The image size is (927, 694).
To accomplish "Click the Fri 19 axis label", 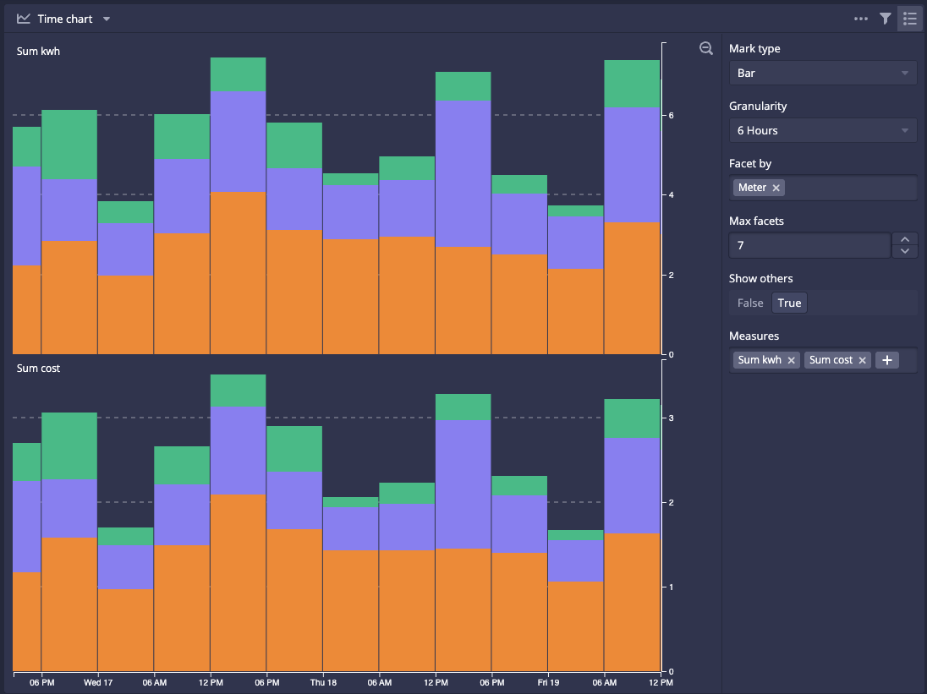I will point(548,683).
